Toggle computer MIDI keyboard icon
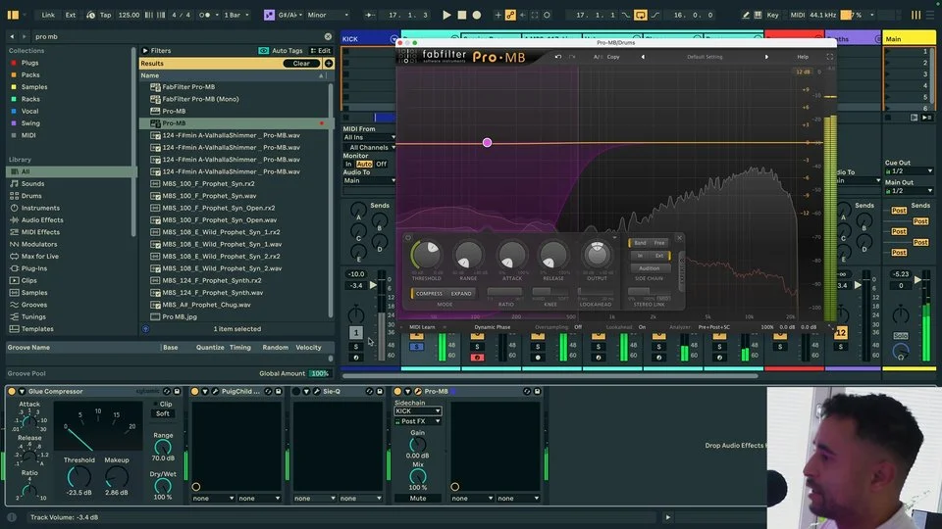The height and width of the screenshot is (529, 942). pos(759,15)
